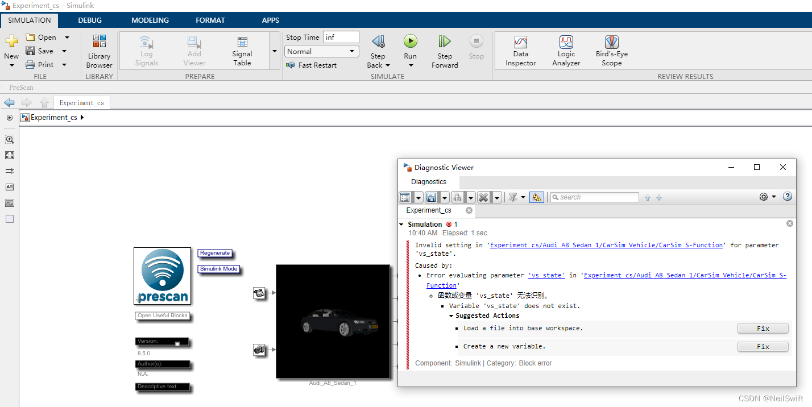The height and width of the screenshot is (407, 812).
Task: Select the Diagnostics tab in Diagnostic Viewer
Action: click(x=429, y=182)
